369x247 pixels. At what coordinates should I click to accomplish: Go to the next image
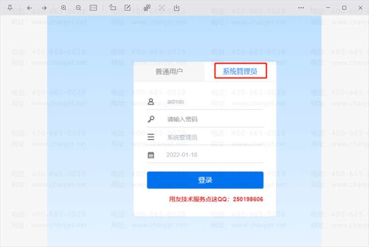[44, 8]
